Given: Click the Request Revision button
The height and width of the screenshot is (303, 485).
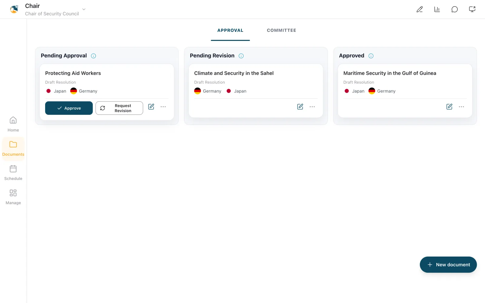Looking at the screenshot, I should pyautogui.click(x=119, y=108).
